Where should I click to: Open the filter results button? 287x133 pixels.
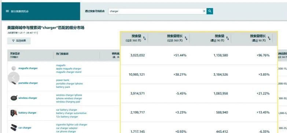19,41
